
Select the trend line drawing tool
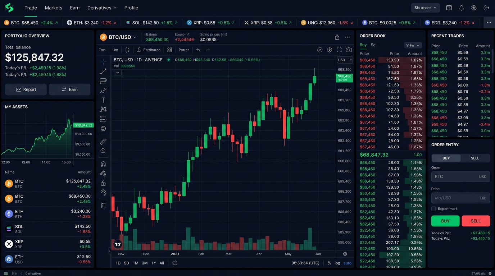coord(103,71)
